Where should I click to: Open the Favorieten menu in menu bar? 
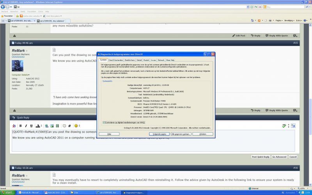pos(32,12)
